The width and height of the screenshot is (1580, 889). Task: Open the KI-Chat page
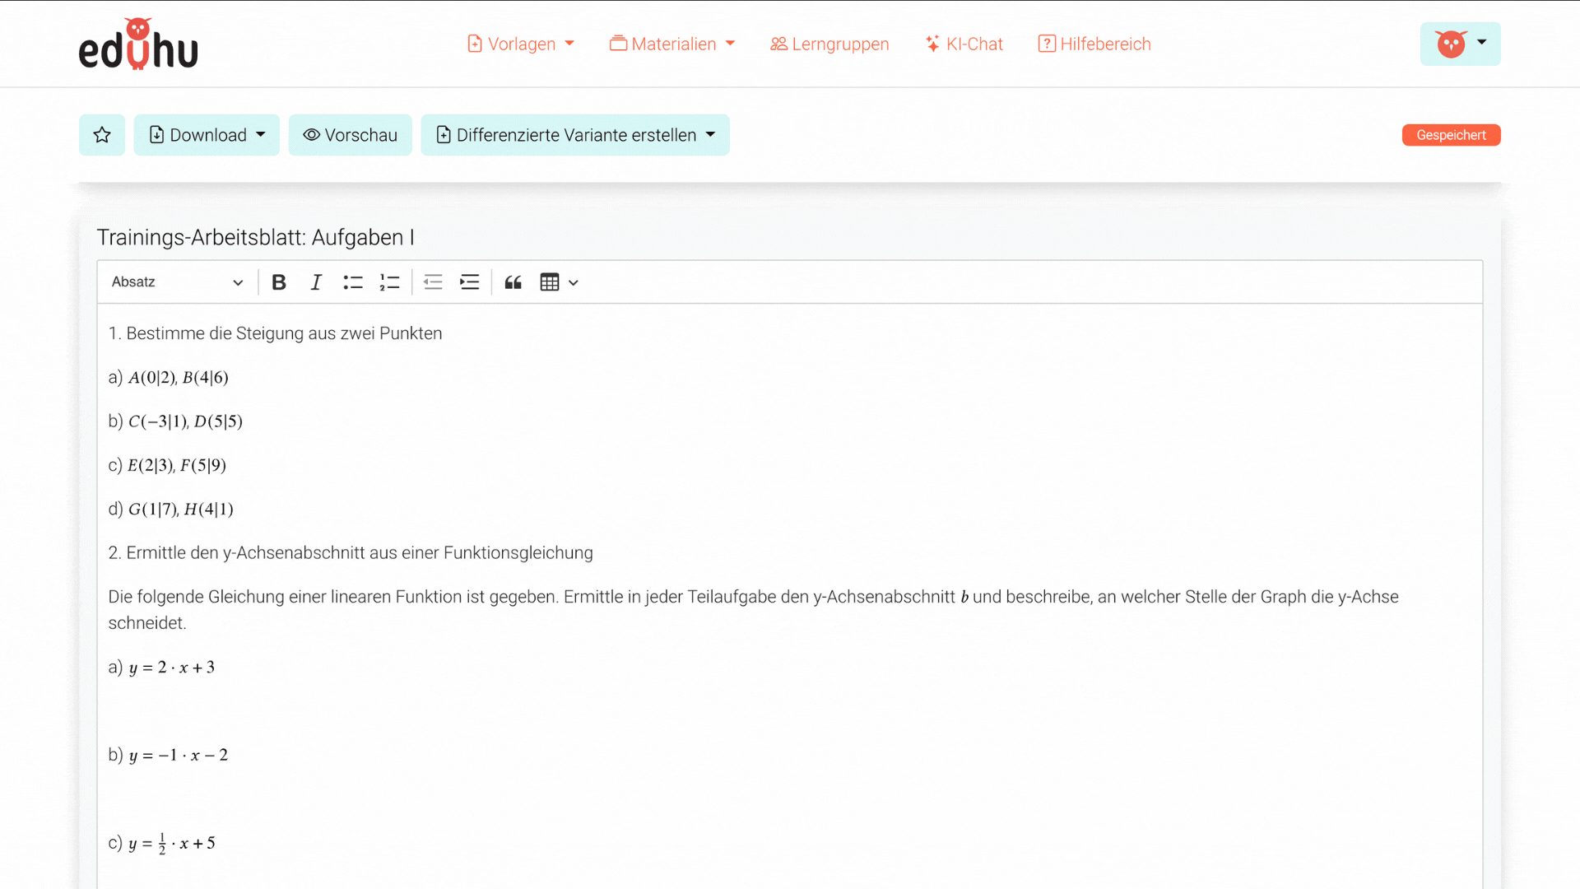[964, 44]
